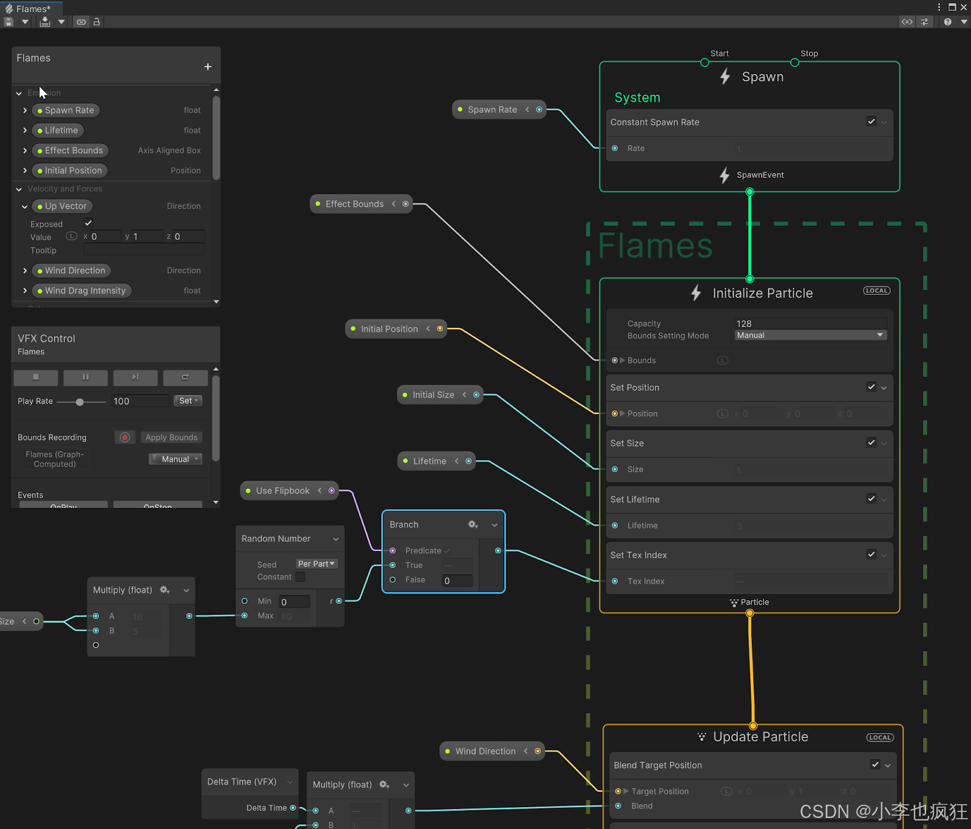Screen dimensions: 971x829
Task: Select the Initial Position blackboard property pill
Action: (70, 171)
